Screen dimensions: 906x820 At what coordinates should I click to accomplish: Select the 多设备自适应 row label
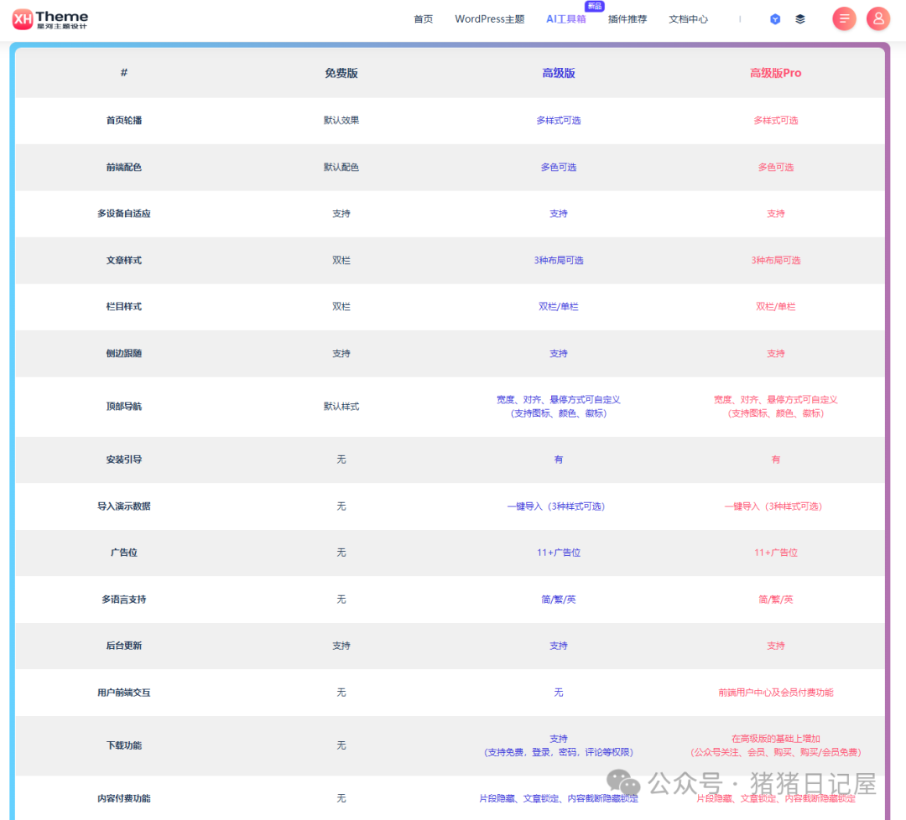pos(123,214)
